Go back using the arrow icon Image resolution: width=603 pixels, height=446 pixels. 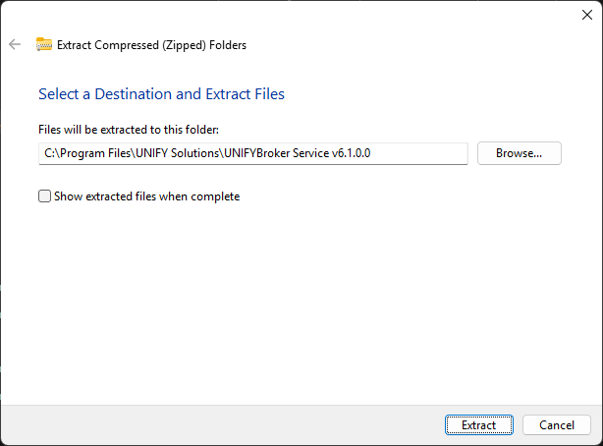(x=15, y=44)
